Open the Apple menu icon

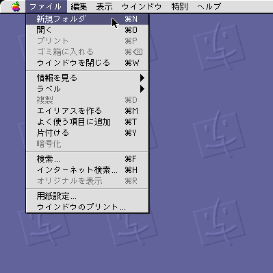pos(16,6)
